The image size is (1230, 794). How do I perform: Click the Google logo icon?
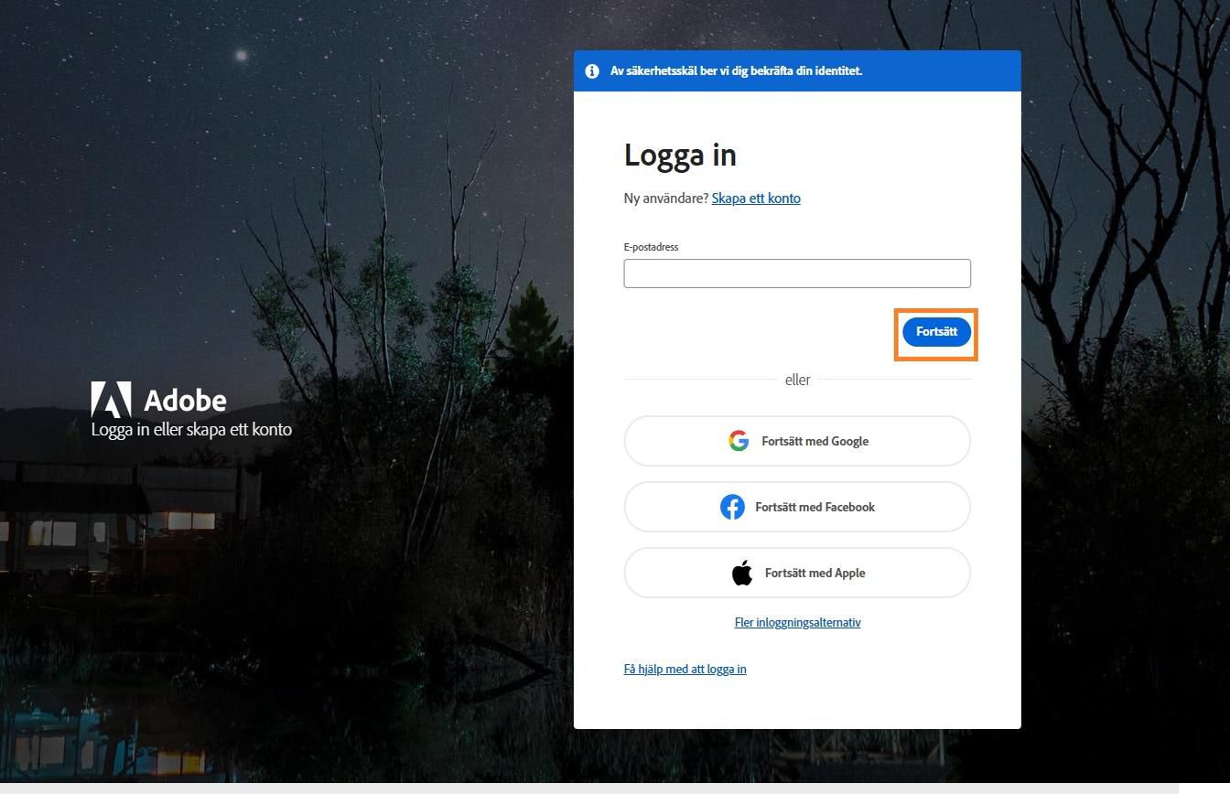pyautogui.click(x=739, y=441)
